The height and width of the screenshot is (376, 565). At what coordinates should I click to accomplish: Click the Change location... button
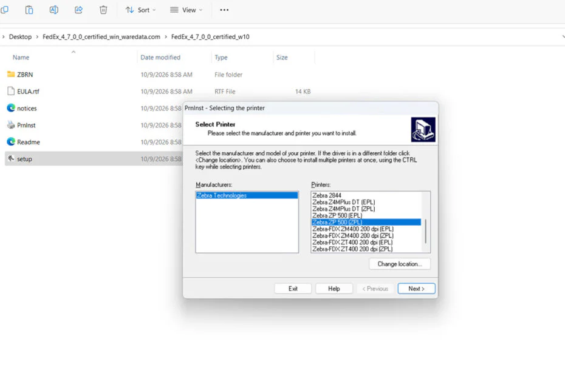[400, 264]
